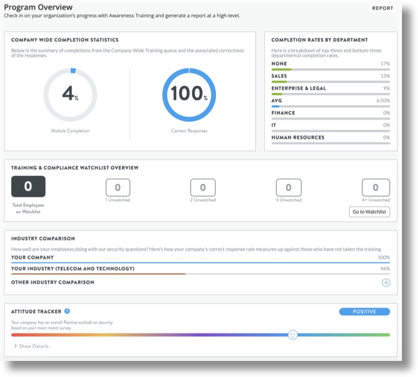Select the Correct Responses donut chart
The image size is (418, 377).
click(x=189, y=93)
